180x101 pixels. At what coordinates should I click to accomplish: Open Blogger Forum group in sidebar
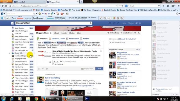(19, 92)
